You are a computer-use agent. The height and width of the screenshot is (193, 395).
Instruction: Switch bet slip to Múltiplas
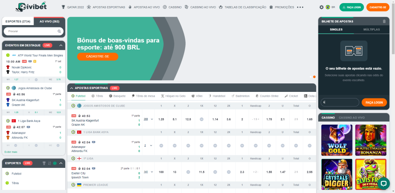[x=372, y=29]
